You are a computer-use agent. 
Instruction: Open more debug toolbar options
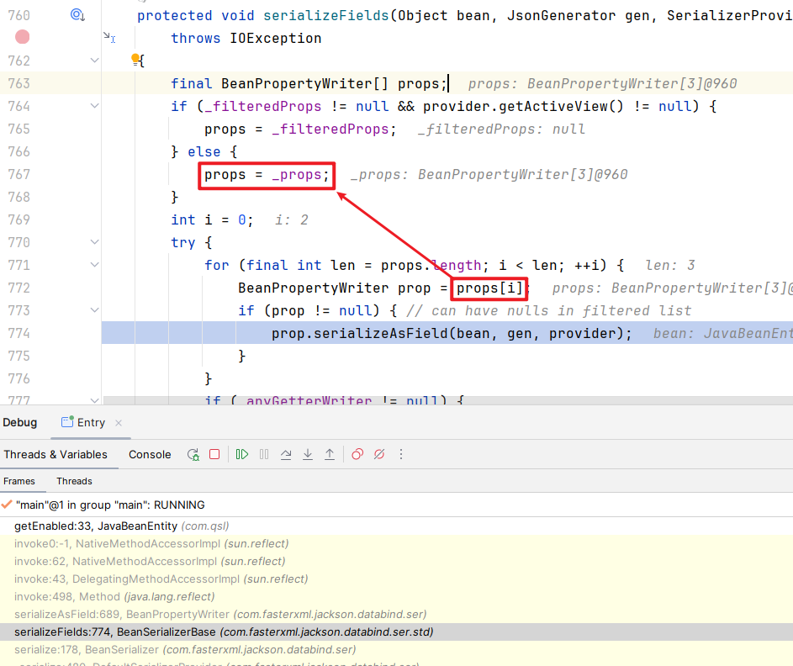pyautogui.click(x=401, y=454)
